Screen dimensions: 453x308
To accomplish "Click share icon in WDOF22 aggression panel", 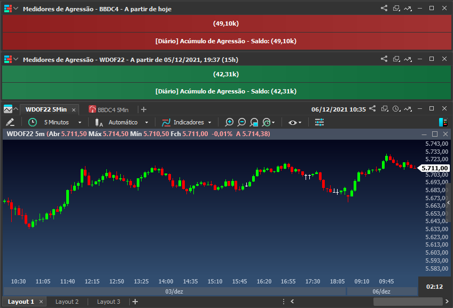I will coord(384,59).
